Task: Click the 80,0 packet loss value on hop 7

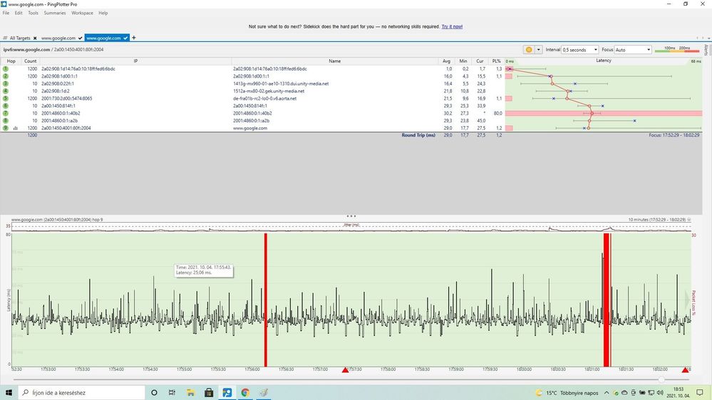Action: point(497,113)
